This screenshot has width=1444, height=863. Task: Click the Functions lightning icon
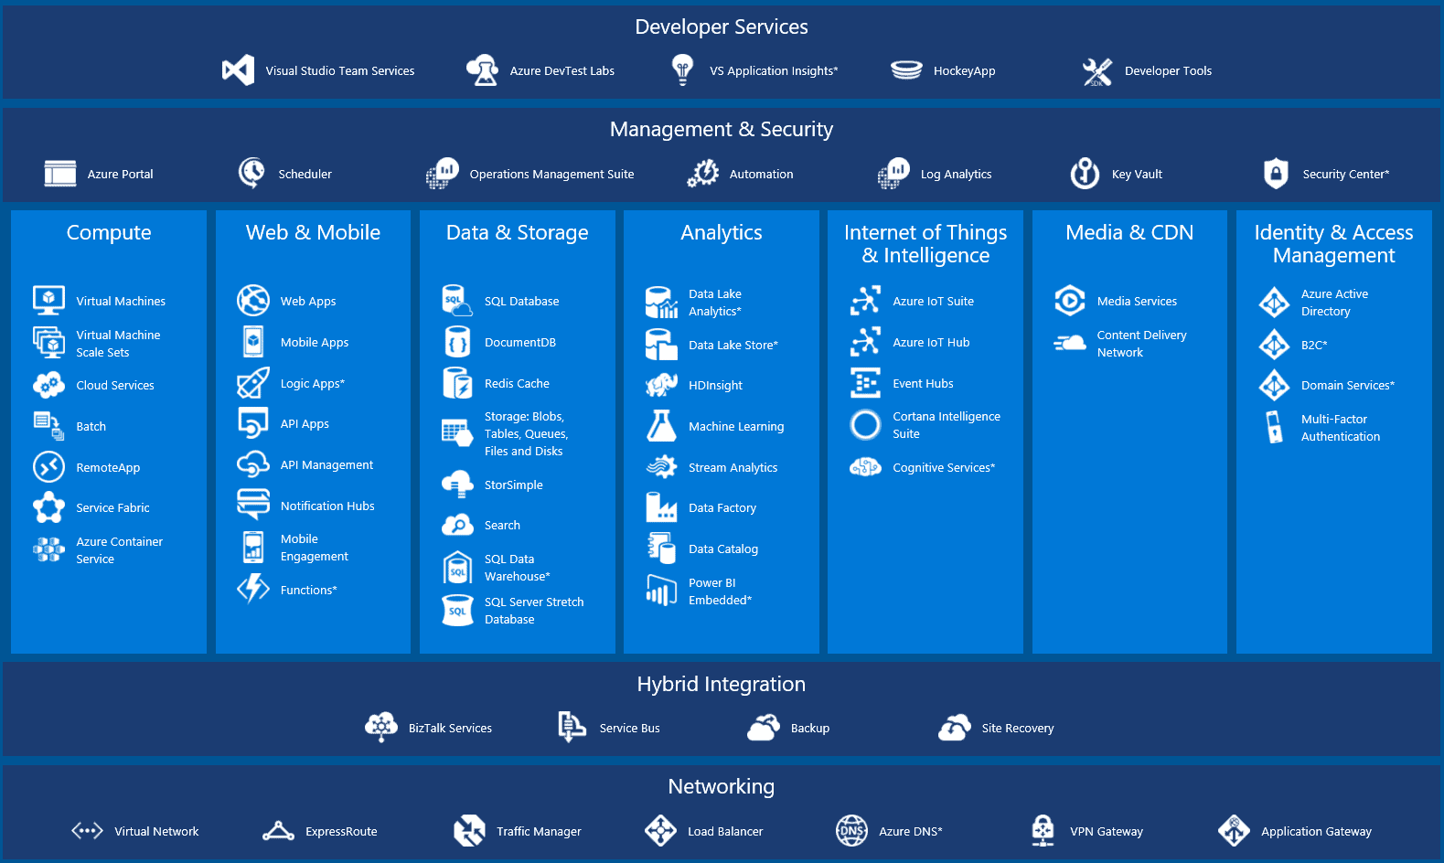253,589
